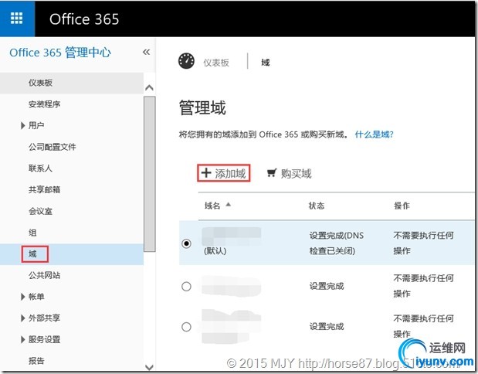The height and width of the screenshot is (374, 478).
Task: Click 设置完成 status in third row
Action: tap(327, 326)
